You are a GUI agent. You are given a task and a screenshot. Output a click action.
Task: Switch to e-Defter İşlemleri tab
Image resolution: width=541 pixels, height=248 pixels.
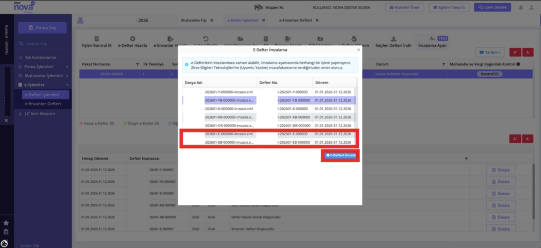point(242,21)
